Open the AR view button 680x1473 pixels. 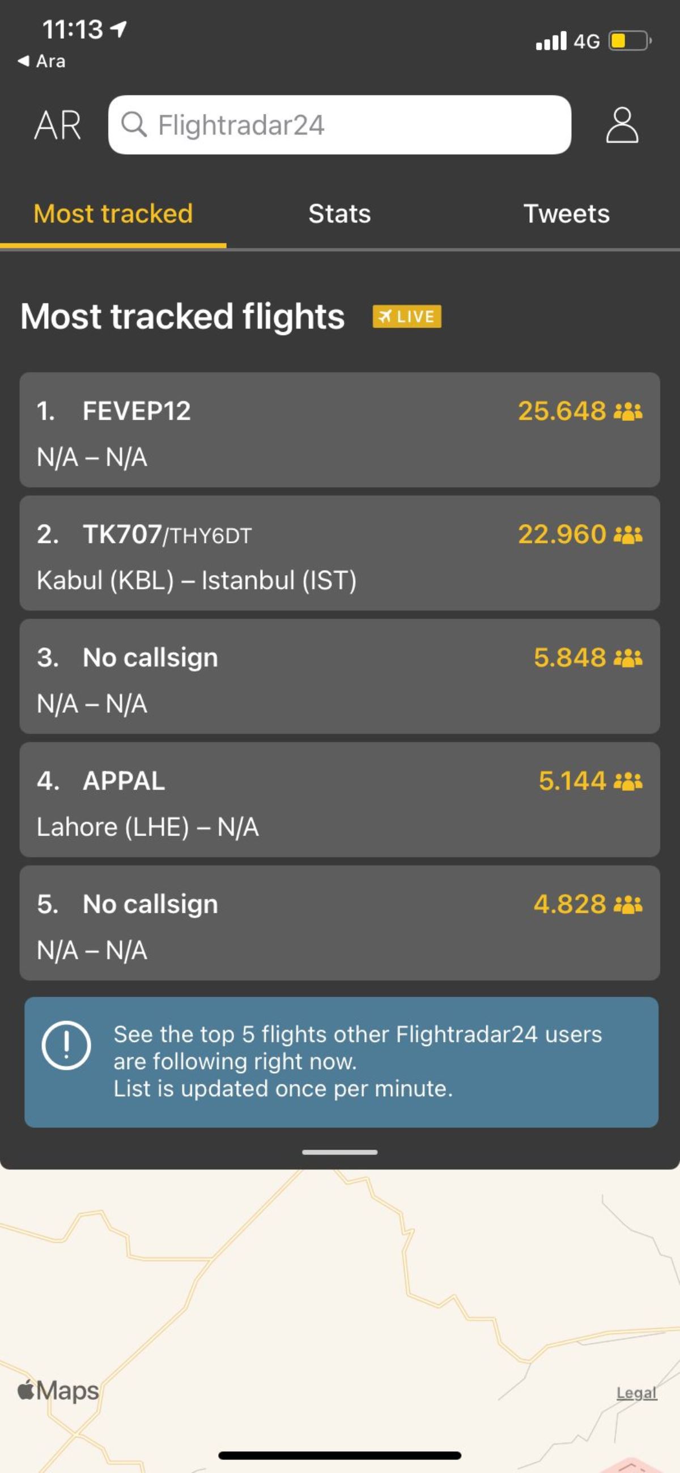click(57, 125)
